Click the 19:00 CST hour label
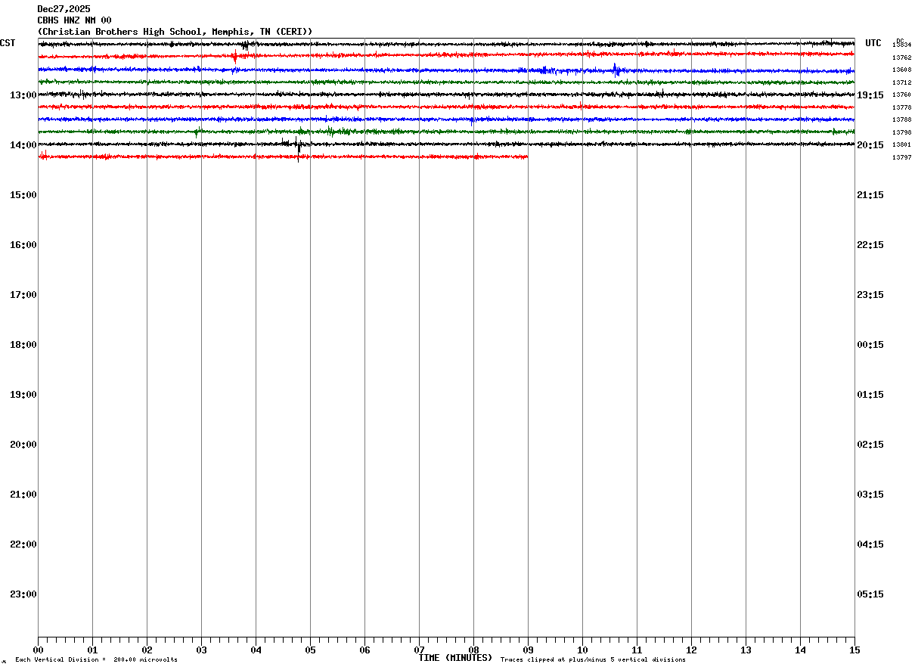The width and height of the screenshot is (915, 670). [x=23, y=394]
